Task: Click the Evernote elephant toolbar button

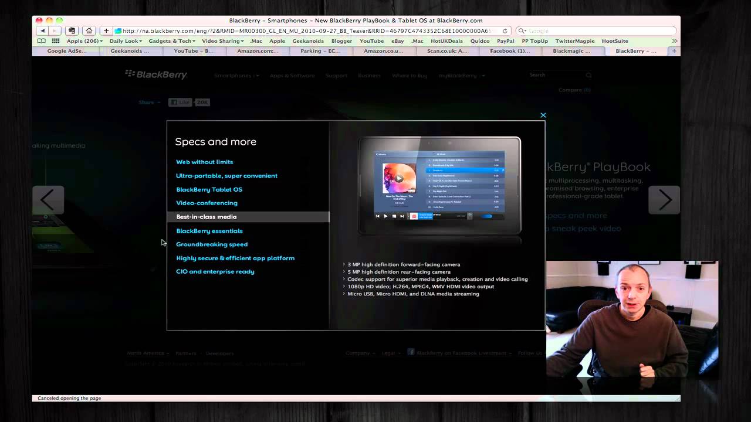Action: (72, 30)
